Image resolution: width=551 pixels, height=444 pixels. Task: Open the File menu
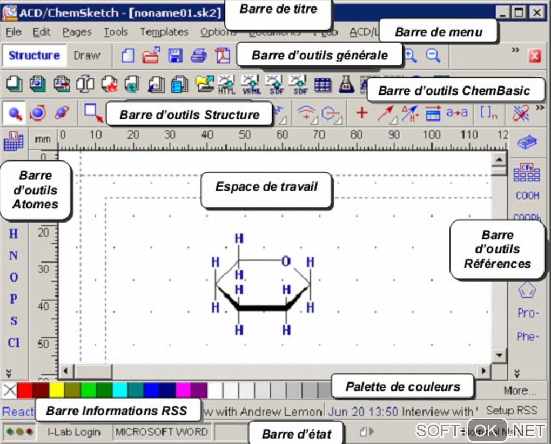[x=14, y=32]
